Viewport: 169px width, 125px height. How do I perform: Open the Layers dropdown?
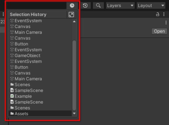(x=120, y=5)
